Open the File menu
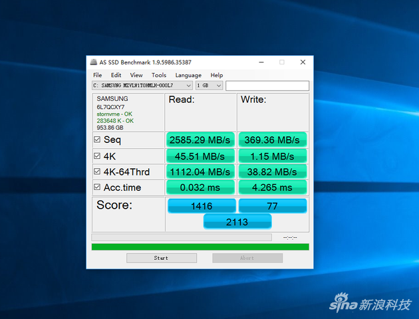 pyautogui.click(x=98, y=75)
